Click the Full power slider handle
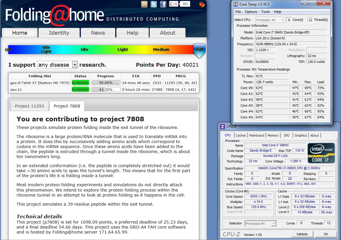Viewport: 341px width, 240px height. tap(199, 51)
